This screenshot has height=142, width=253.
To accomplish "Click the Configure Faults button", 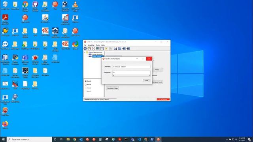I will [x=157, y=82].
